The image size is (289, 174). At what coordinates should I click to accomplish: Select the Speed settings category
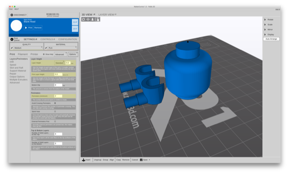tap(13, 65)
